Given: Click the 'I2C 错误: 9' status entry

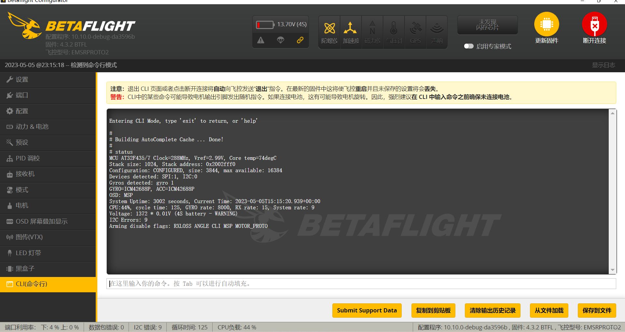Looking at the screenshot, I should [x=148, y=327].
